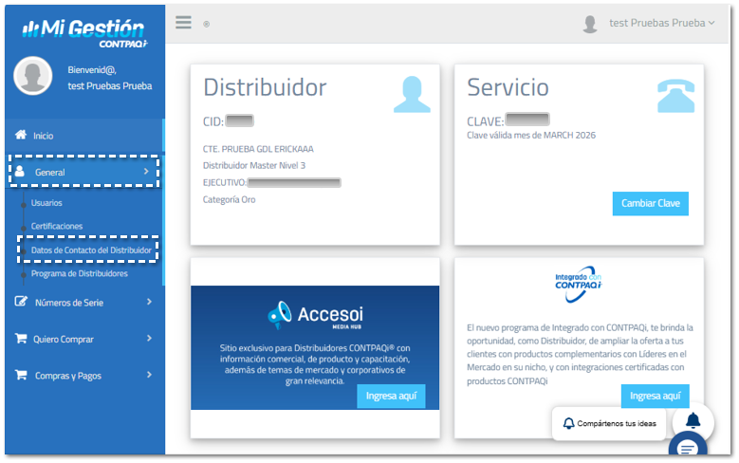Click the round notification bell button

(x=693, y=420)
